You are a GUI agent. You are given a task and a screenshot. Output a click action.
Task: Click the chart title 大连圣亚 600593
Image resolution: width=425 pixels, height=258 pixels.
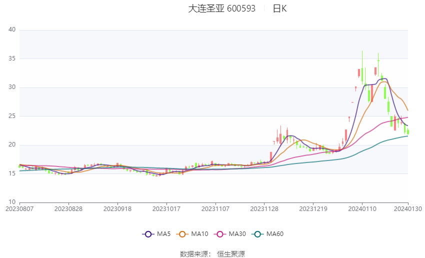pyautogui.click(x=221, y=8)
